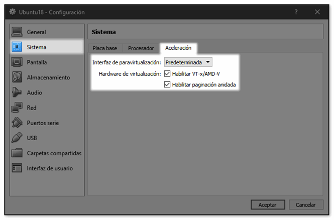Click the Puertos serie connector icon

[x=17, y=123]
